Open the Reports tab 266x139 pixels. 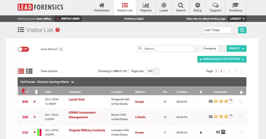click(x=146, y=8)
